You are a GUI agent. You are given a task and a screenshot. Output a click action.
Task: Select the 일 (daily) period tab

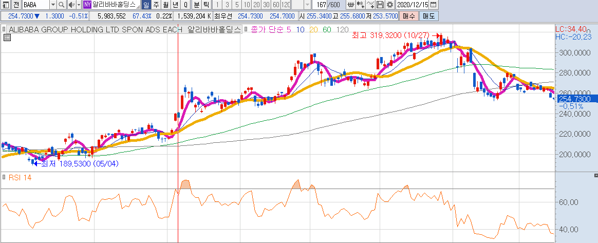[146, 5]
